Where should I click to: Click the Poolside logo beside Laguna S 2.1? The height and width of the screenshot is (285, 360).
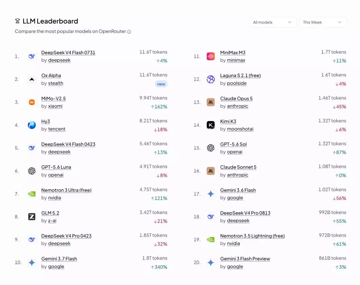tap(211, 79)
